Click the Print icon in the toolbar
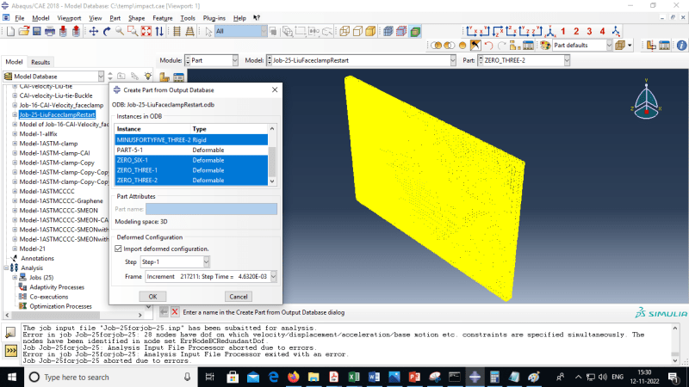The height and width of the screenshot is (387, 689). click(50, 31)
